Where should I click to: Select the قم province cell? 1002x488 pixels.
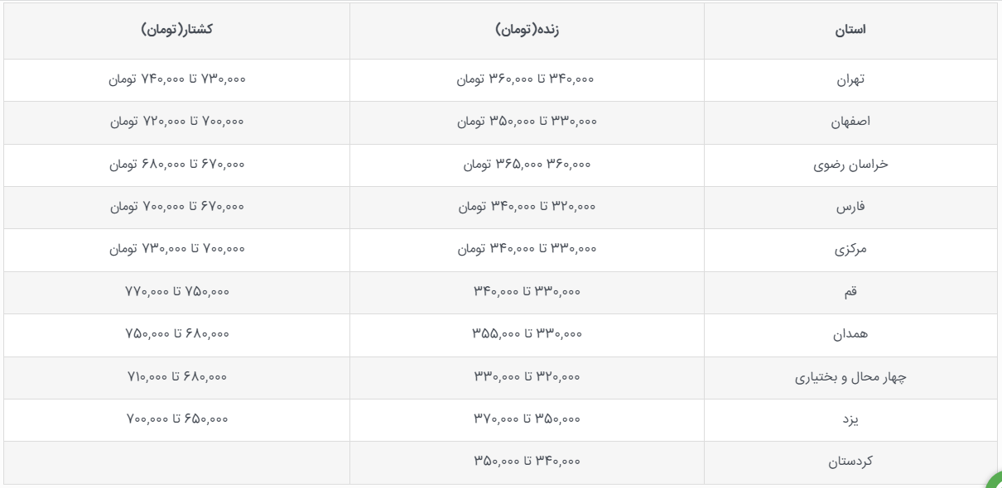[x=850, y=292]
